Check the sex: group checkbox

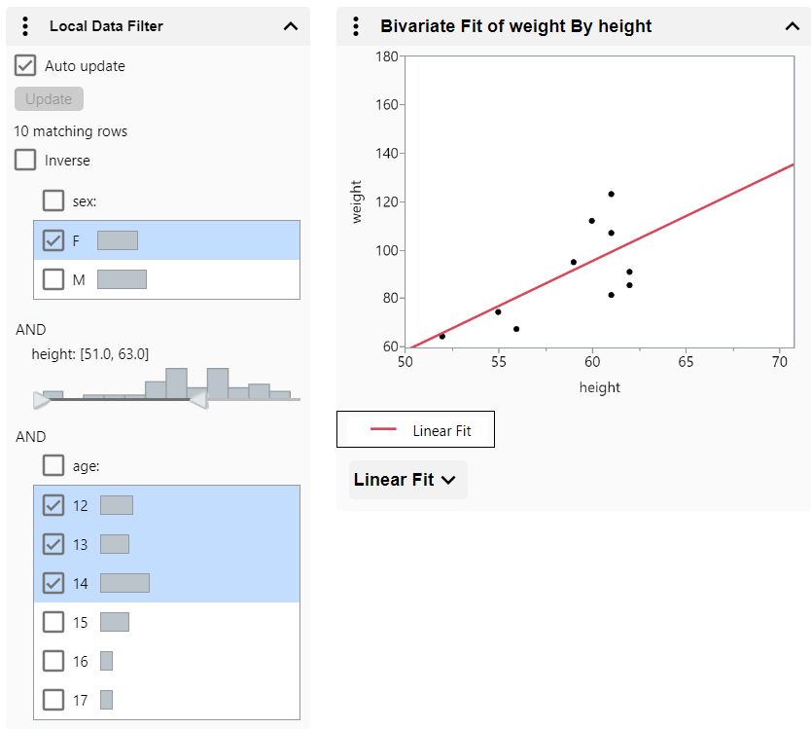coord(53,200)
